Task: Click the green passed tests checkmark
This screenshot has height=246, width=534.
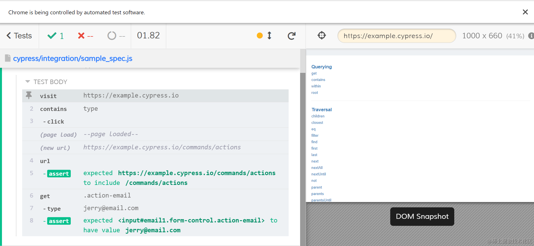Action: [52, 36]
